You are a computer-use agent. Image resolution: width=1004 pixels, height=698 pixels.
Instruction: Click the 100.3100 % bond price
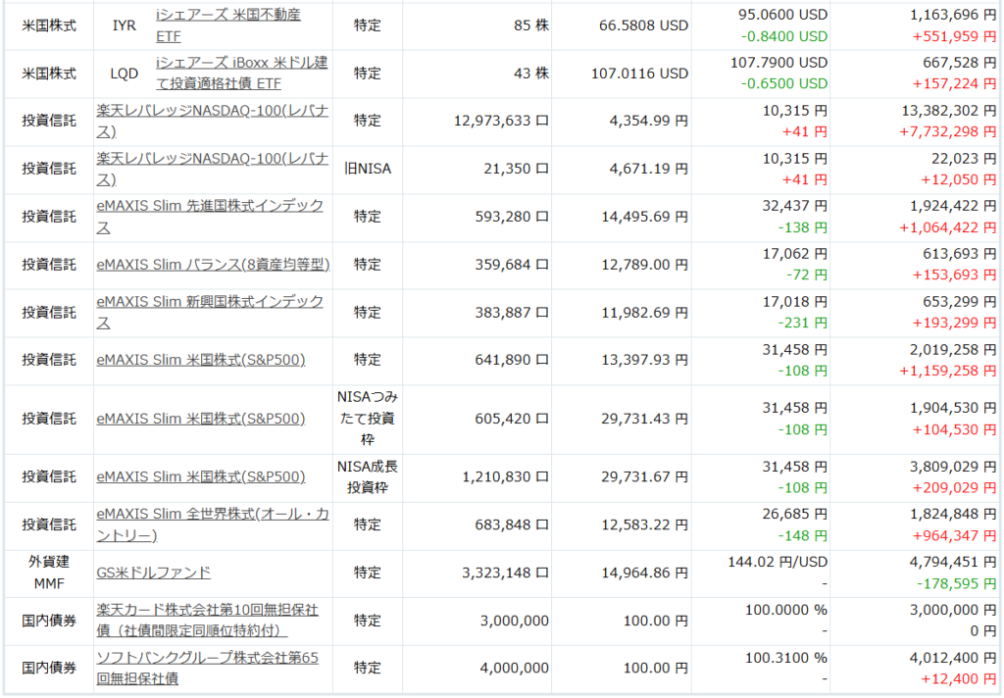point(786,659)
